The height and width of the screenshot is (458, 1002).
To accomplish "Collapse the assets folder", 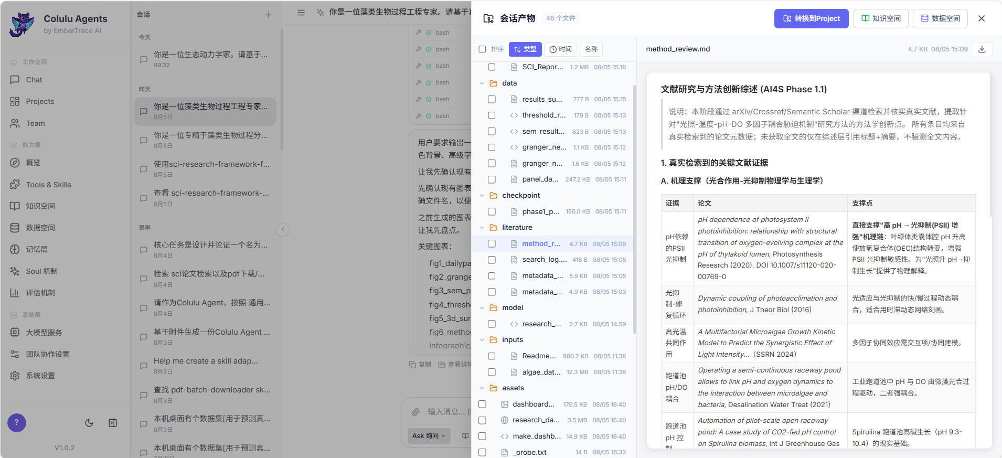I will pos(482,388).
